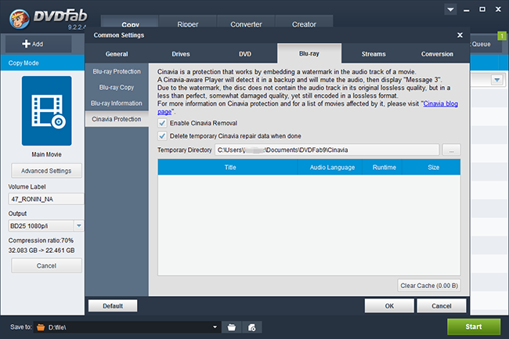509x339 pixels.
Task: Click the temporary directory browse button
Action: [x=451, y=150]
